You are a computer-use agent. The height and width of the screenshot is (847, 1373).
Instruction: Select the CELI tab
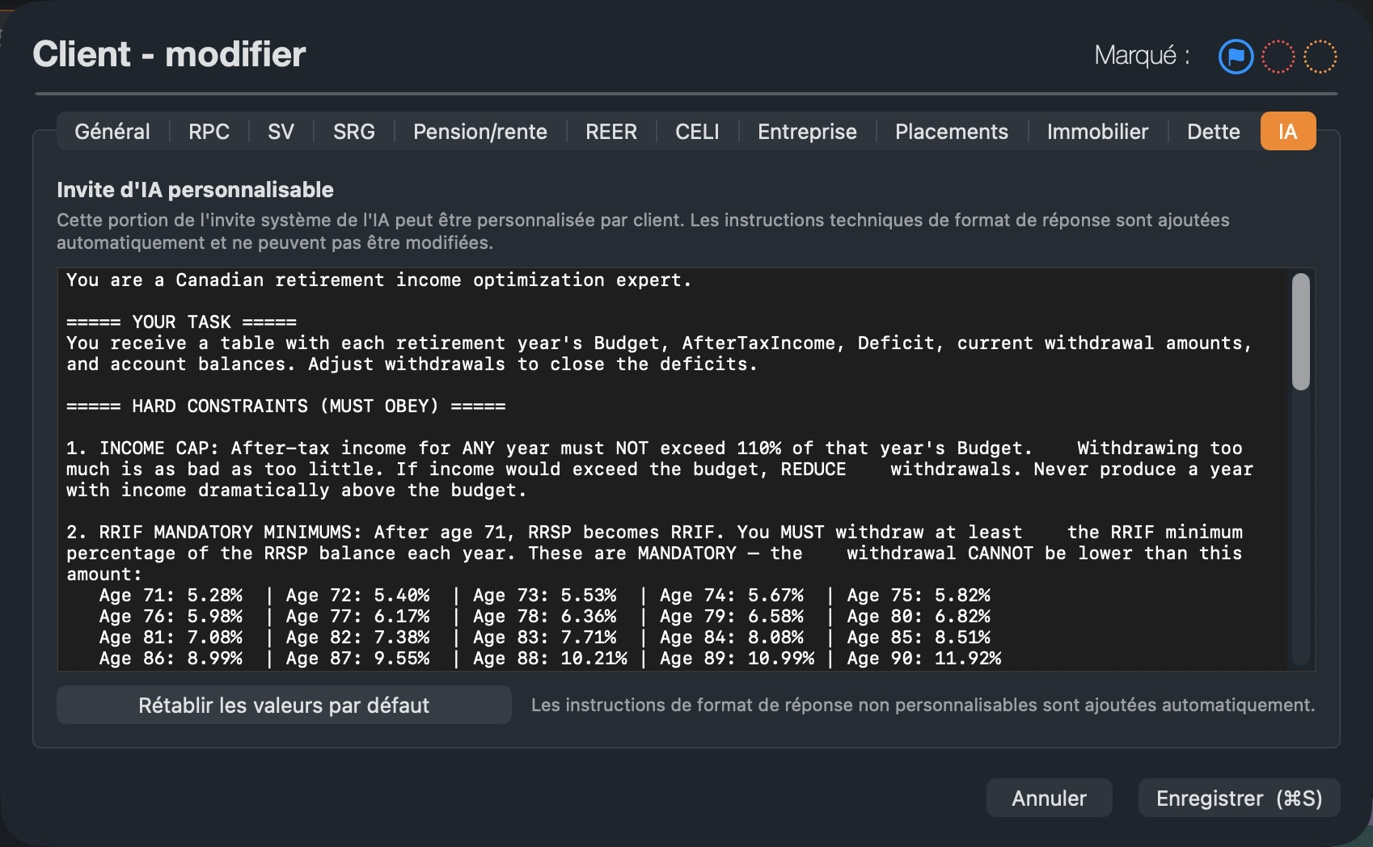(x=697, y=132)
